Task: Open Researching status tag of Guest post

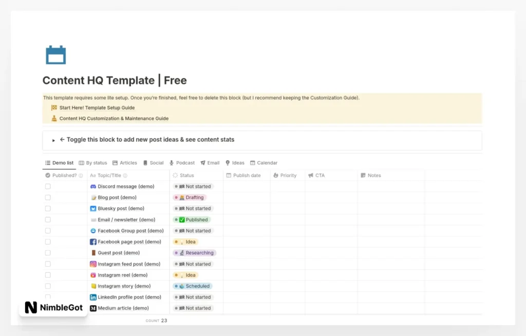Action: pos(194,252)
